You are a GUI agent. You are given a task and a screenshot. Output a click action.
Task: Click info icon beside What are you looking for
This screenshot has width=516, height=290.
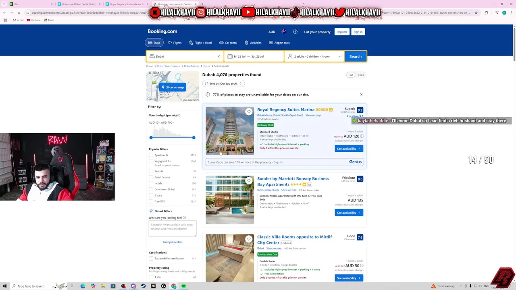click(x=184, y=217)
